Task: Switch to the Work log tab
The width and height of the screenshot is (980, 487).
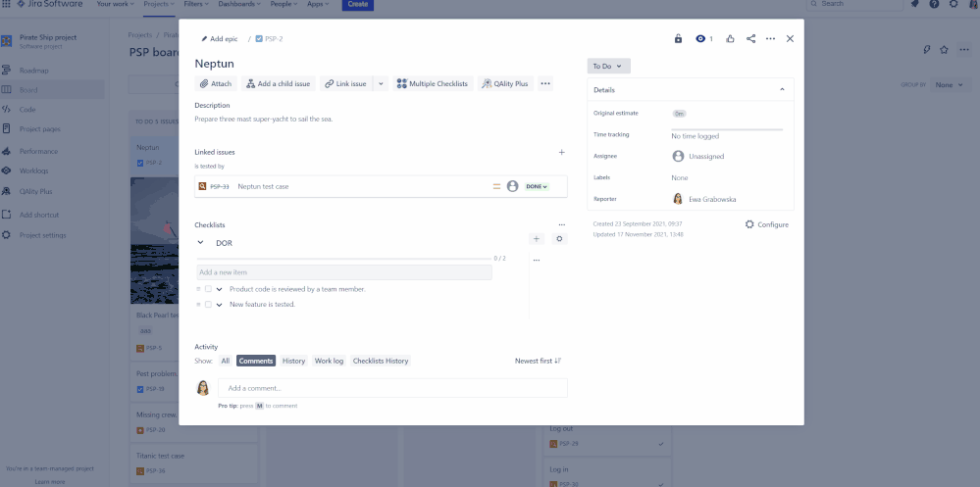Action: (x=329, y=361)
